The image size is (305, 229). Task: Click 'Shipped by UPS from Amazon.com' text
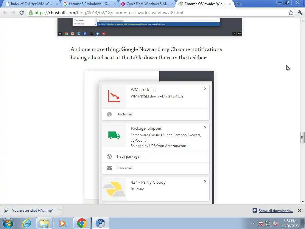point(158,146)
